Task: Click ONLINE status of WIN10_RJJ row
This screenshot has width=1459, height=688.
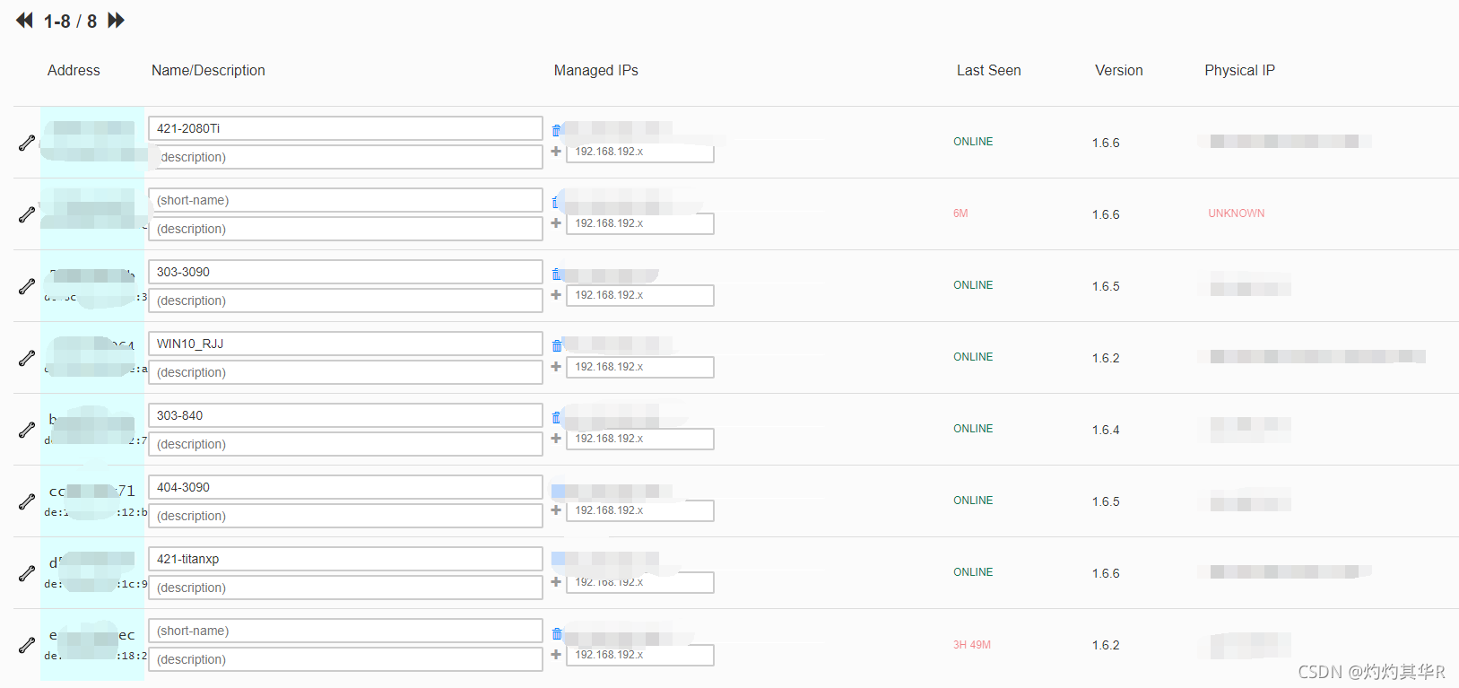Action: [973, 357]
